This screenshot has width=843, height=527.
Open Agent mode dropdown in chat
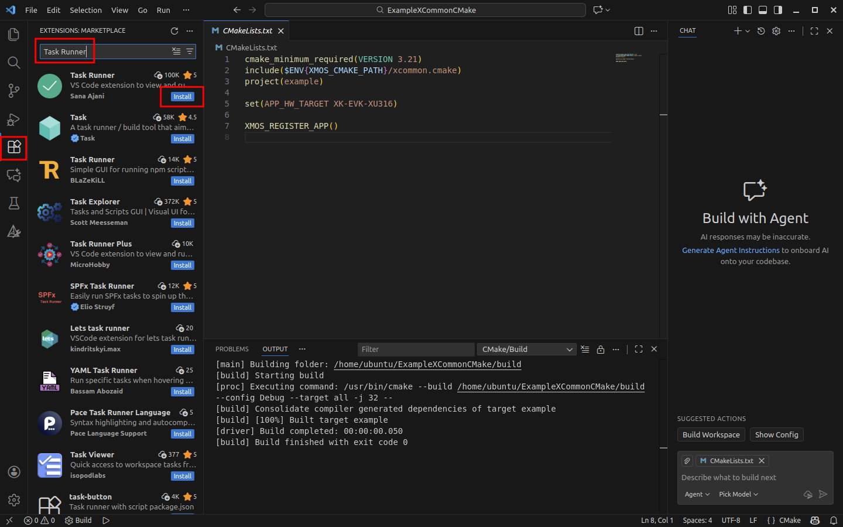[697, 494]
